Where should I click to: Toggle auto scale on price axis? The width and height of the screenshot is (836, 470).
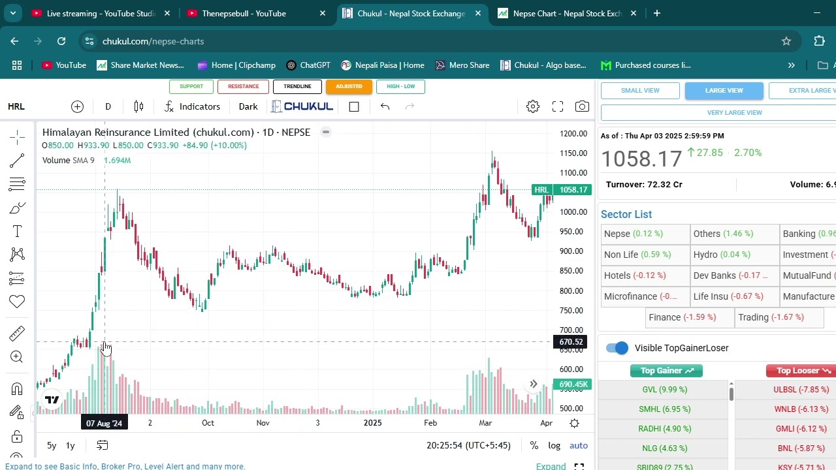pos(579,445)
